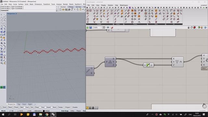Open Rhino Transform menu

pos(46,4)
